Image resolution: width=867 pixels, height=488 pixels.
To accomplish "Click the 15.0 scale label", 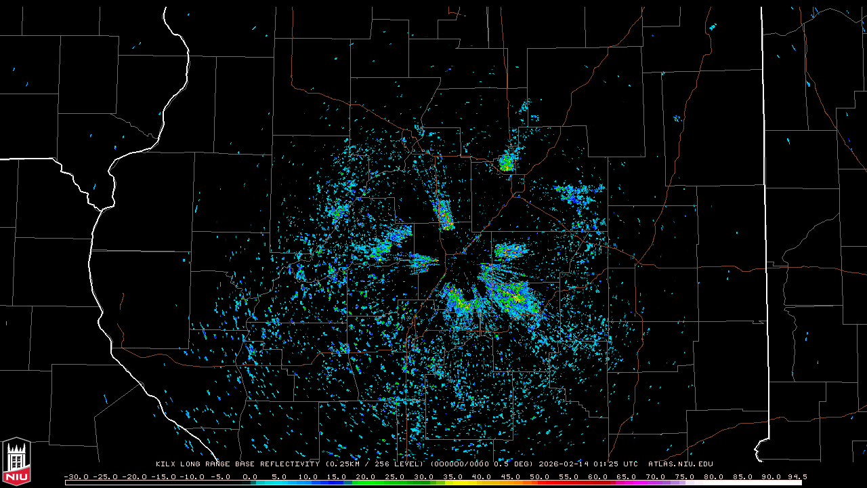I will (x=336, y=476).
